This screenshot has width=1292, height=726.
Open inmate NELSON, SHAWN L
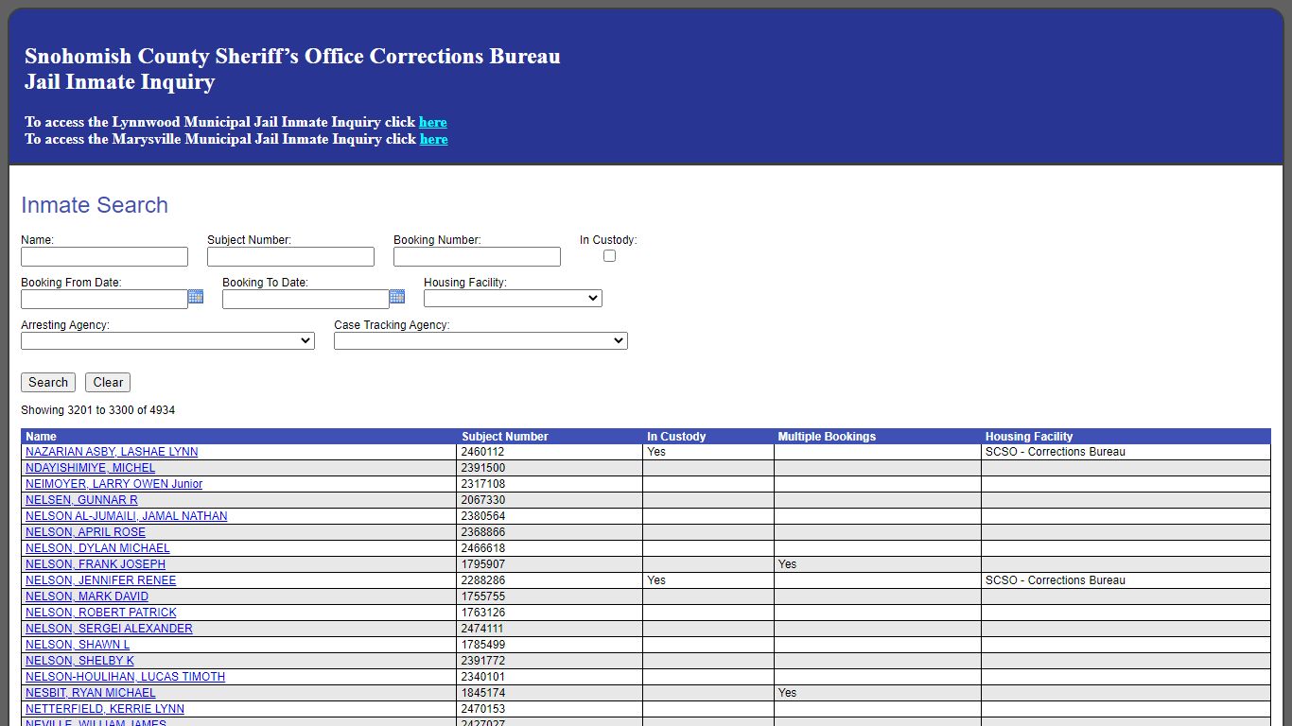[x=78, y=645]
